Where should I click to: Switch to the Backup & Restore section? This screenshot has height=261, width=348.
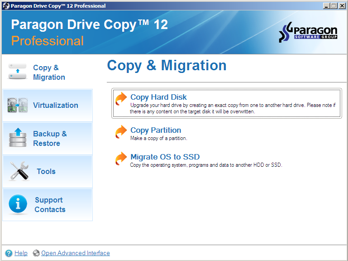pyautogui.click(x=49, y=139)
